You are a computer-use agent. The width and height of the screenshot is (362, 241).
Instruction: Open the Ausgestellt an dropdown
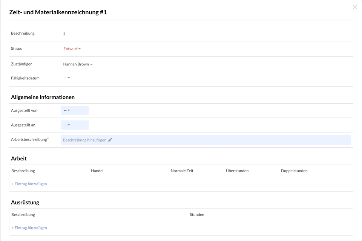pos(74,125)
